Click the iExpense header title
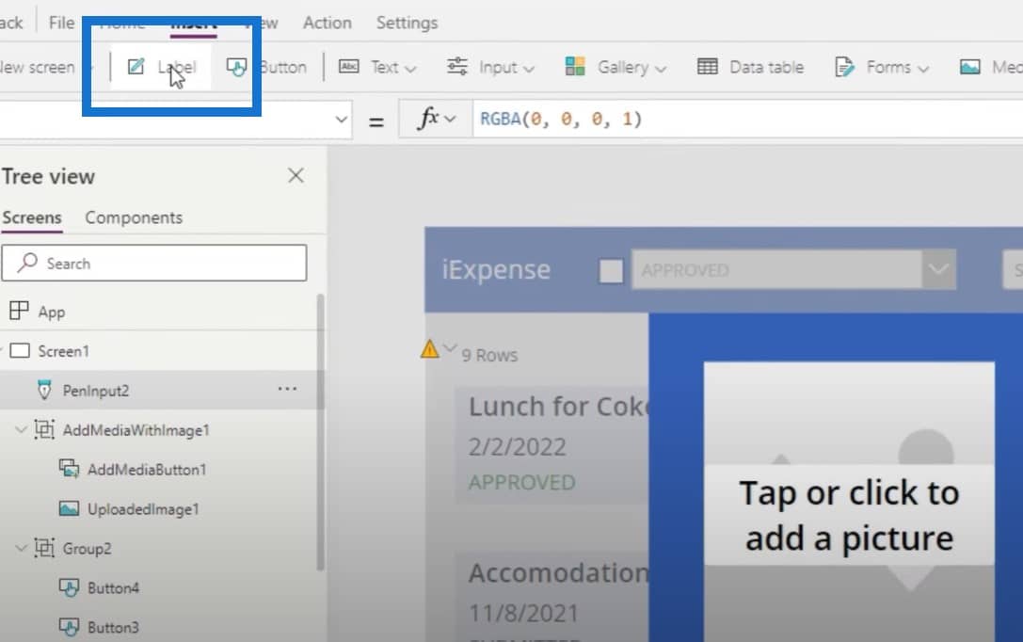Viewport: 1023px width, 642px height. coord(496,269)
